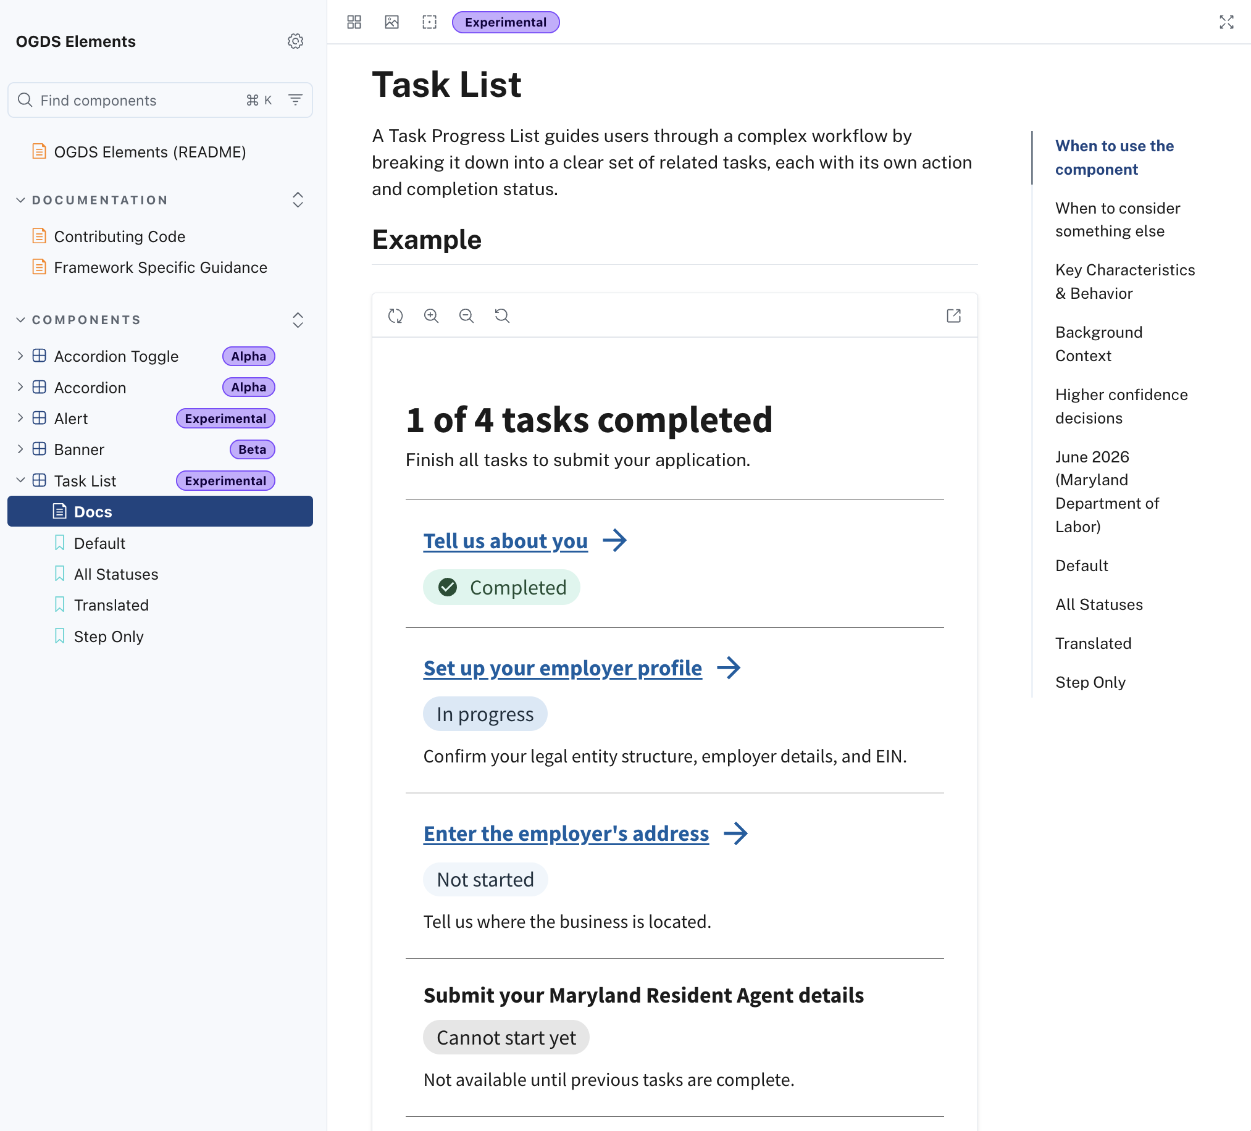Click the component icon beside Banner
The width and height of the screenshot is (1251, 1131).
(x=39, y=449)
